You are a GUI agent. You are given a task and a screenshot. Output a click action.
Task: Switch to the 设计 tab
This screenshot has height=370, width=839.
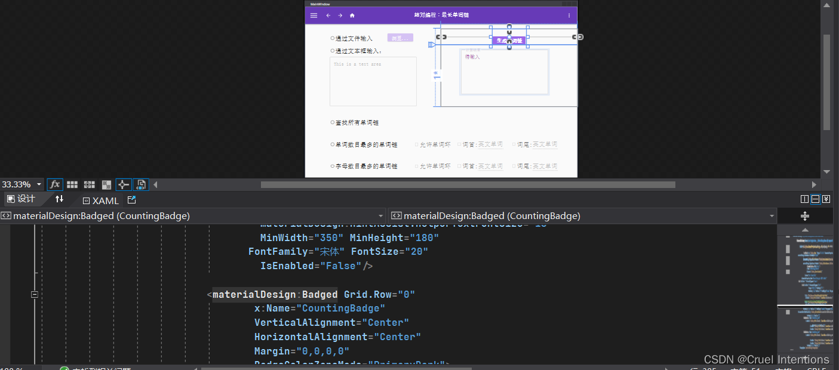[21, 199]
